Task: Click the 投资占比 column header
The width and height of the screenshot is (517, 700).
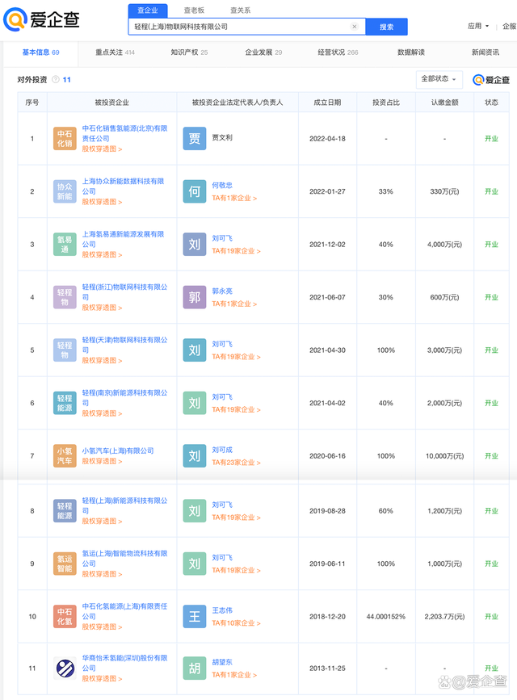Action: point(386,103)
